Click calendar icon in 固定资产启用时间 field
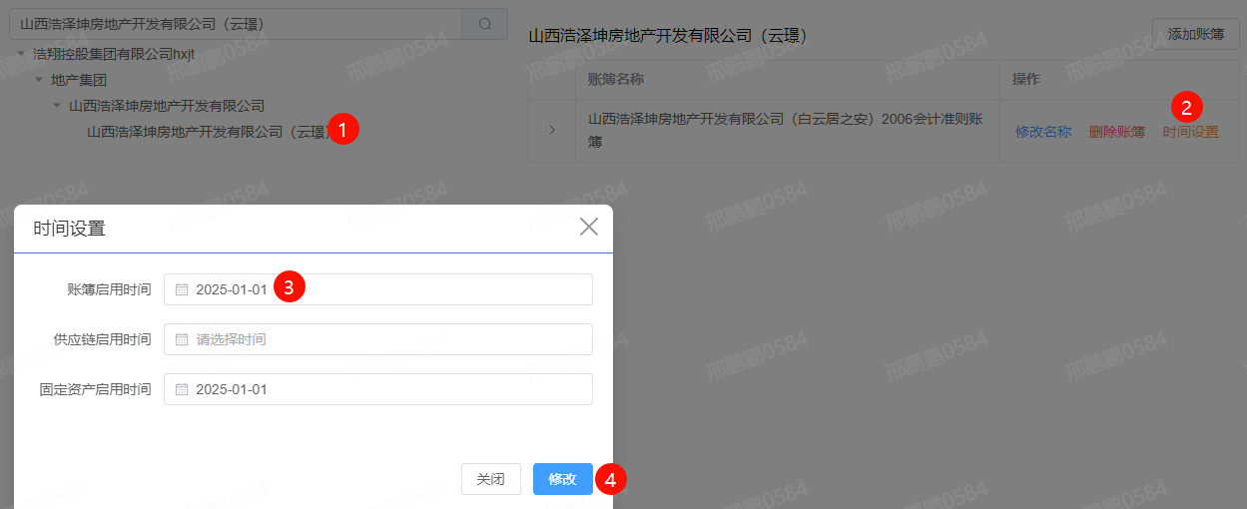The image size is (1247, 509). 182,389
